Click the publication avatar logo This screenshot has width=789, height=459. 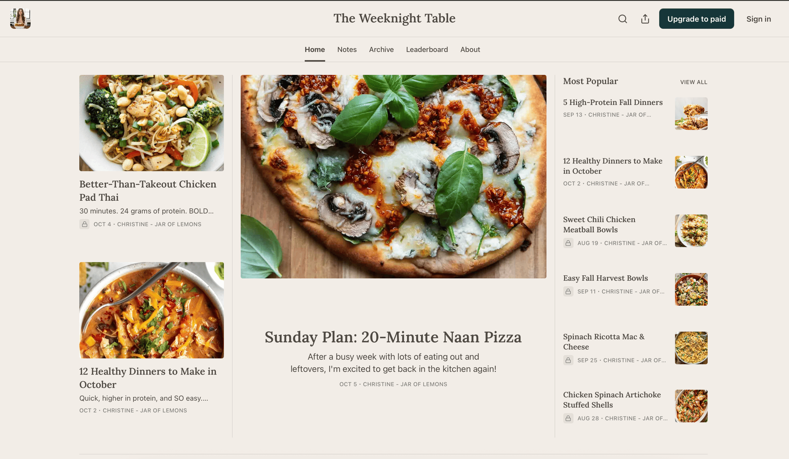pos(20,19)
